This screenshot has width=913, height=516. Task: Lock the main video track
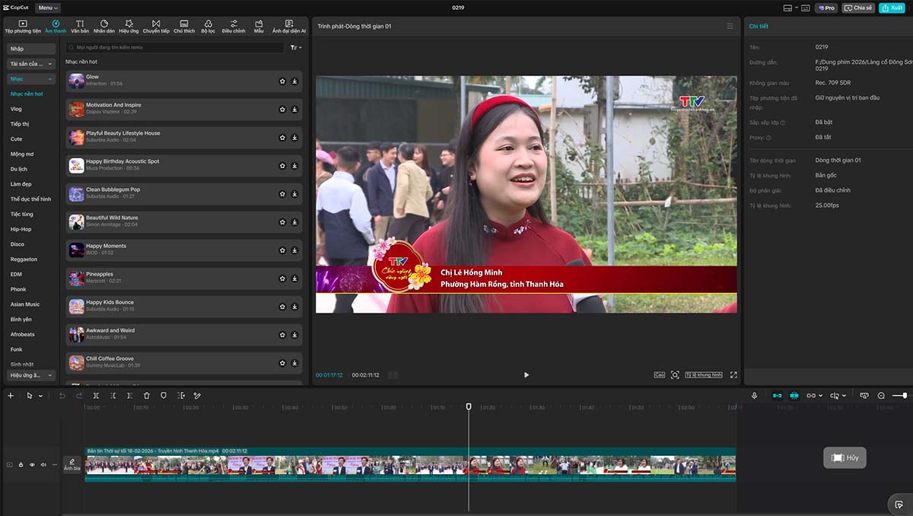[x=21, y=464]
